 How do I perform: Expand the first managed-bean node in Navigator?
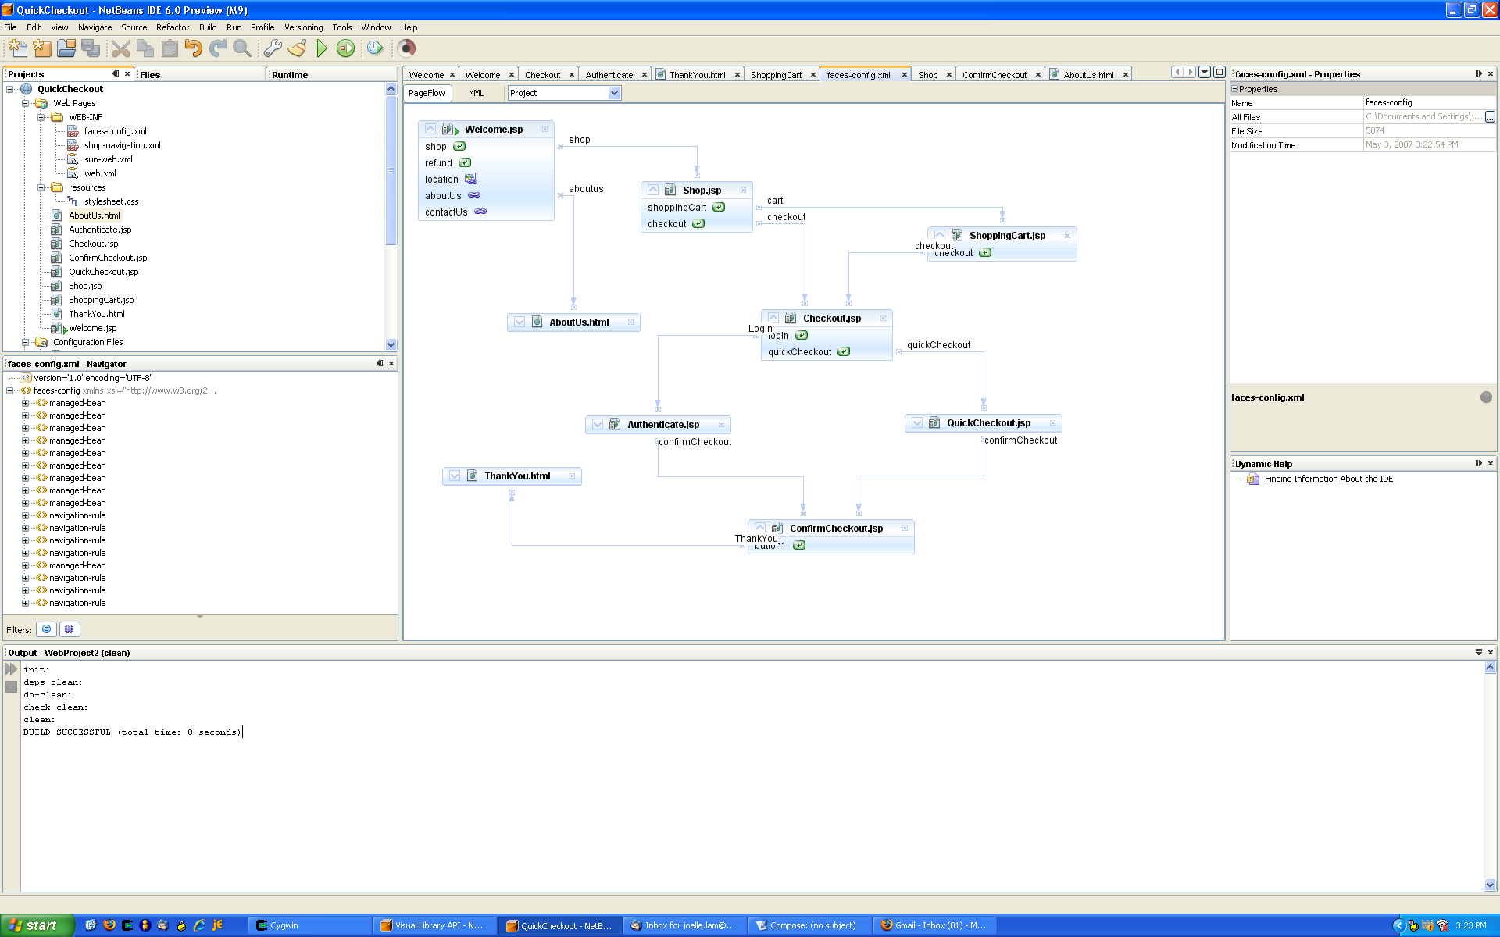pos(26,404)
